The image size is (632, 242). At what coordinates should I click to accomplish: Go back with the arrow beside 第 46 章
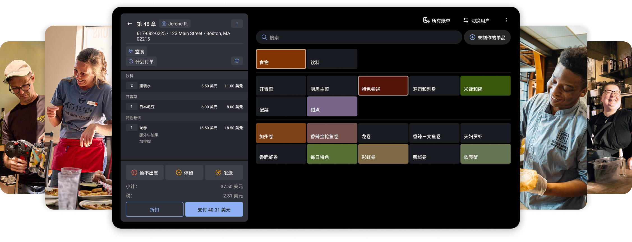tap(130, 24)
